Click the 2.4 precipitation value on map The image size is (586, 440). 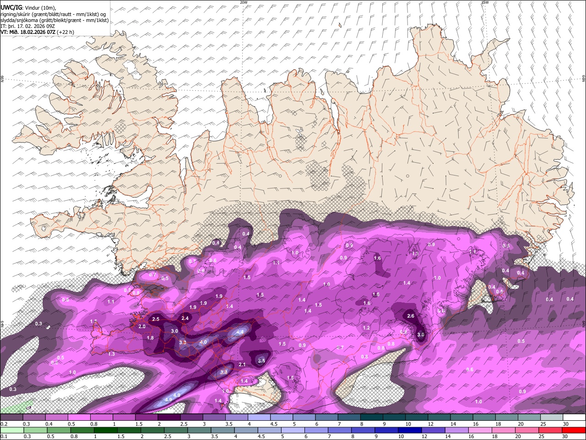click(x=185, y=318)
